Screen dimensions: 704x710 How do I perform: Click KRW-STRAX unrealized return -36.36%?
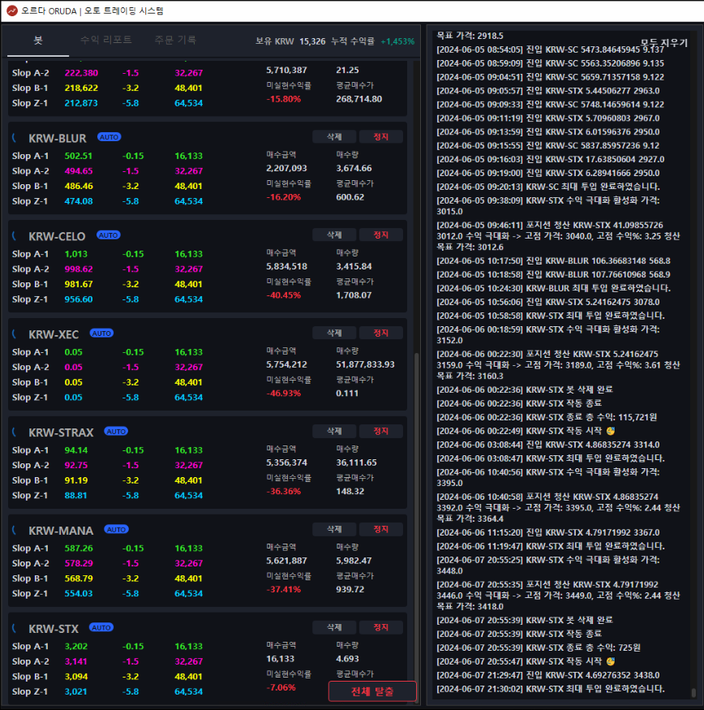(284, 491)
